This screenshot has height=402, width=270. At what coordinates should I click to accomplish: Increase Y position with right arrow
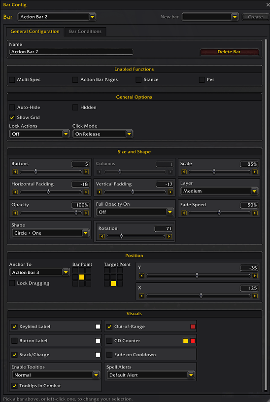255,276
